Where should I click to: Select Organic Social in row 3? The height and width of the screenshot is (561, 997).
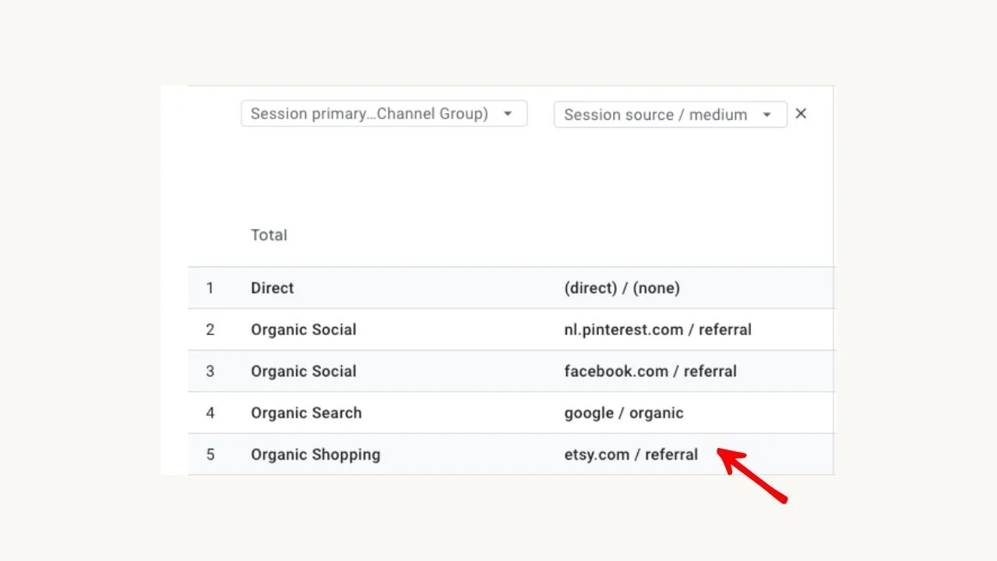[303, 372]
